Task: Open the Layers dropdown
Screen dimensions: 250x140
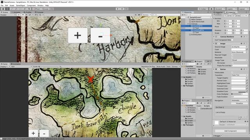Action: 232,9
